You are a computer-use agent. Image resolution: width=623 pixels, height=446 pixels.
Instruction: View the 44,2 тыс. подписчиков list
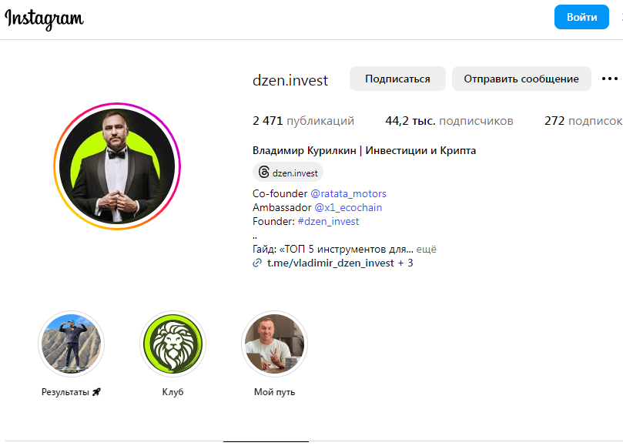449,121
